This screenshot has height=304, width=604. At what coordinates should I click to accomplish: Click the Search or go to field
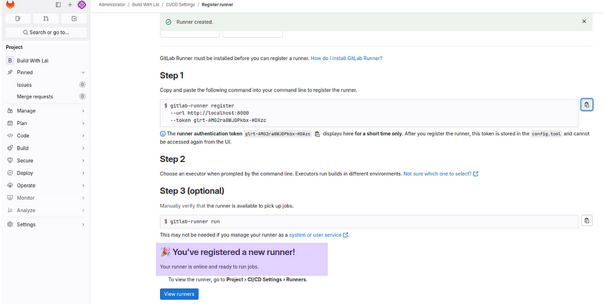point(46,32)
